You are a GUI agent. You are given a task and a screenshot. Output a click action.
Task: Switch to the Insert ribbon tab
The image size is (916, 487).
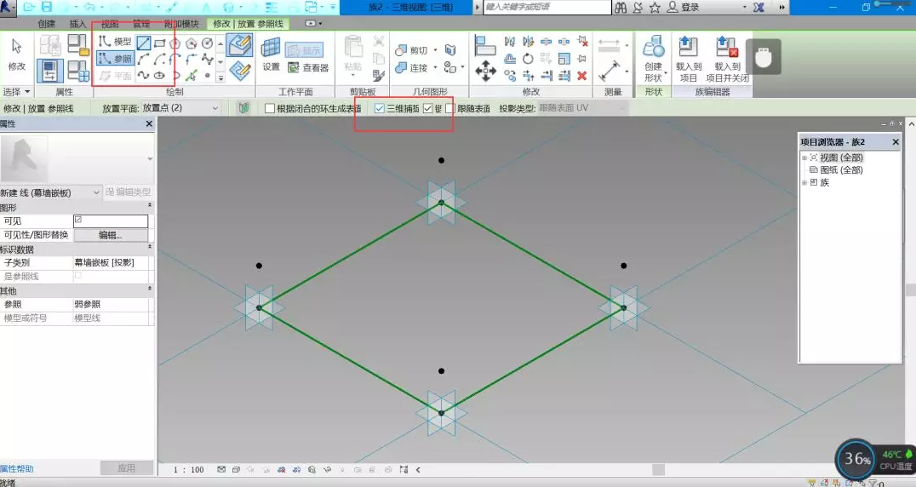point(77,24)
